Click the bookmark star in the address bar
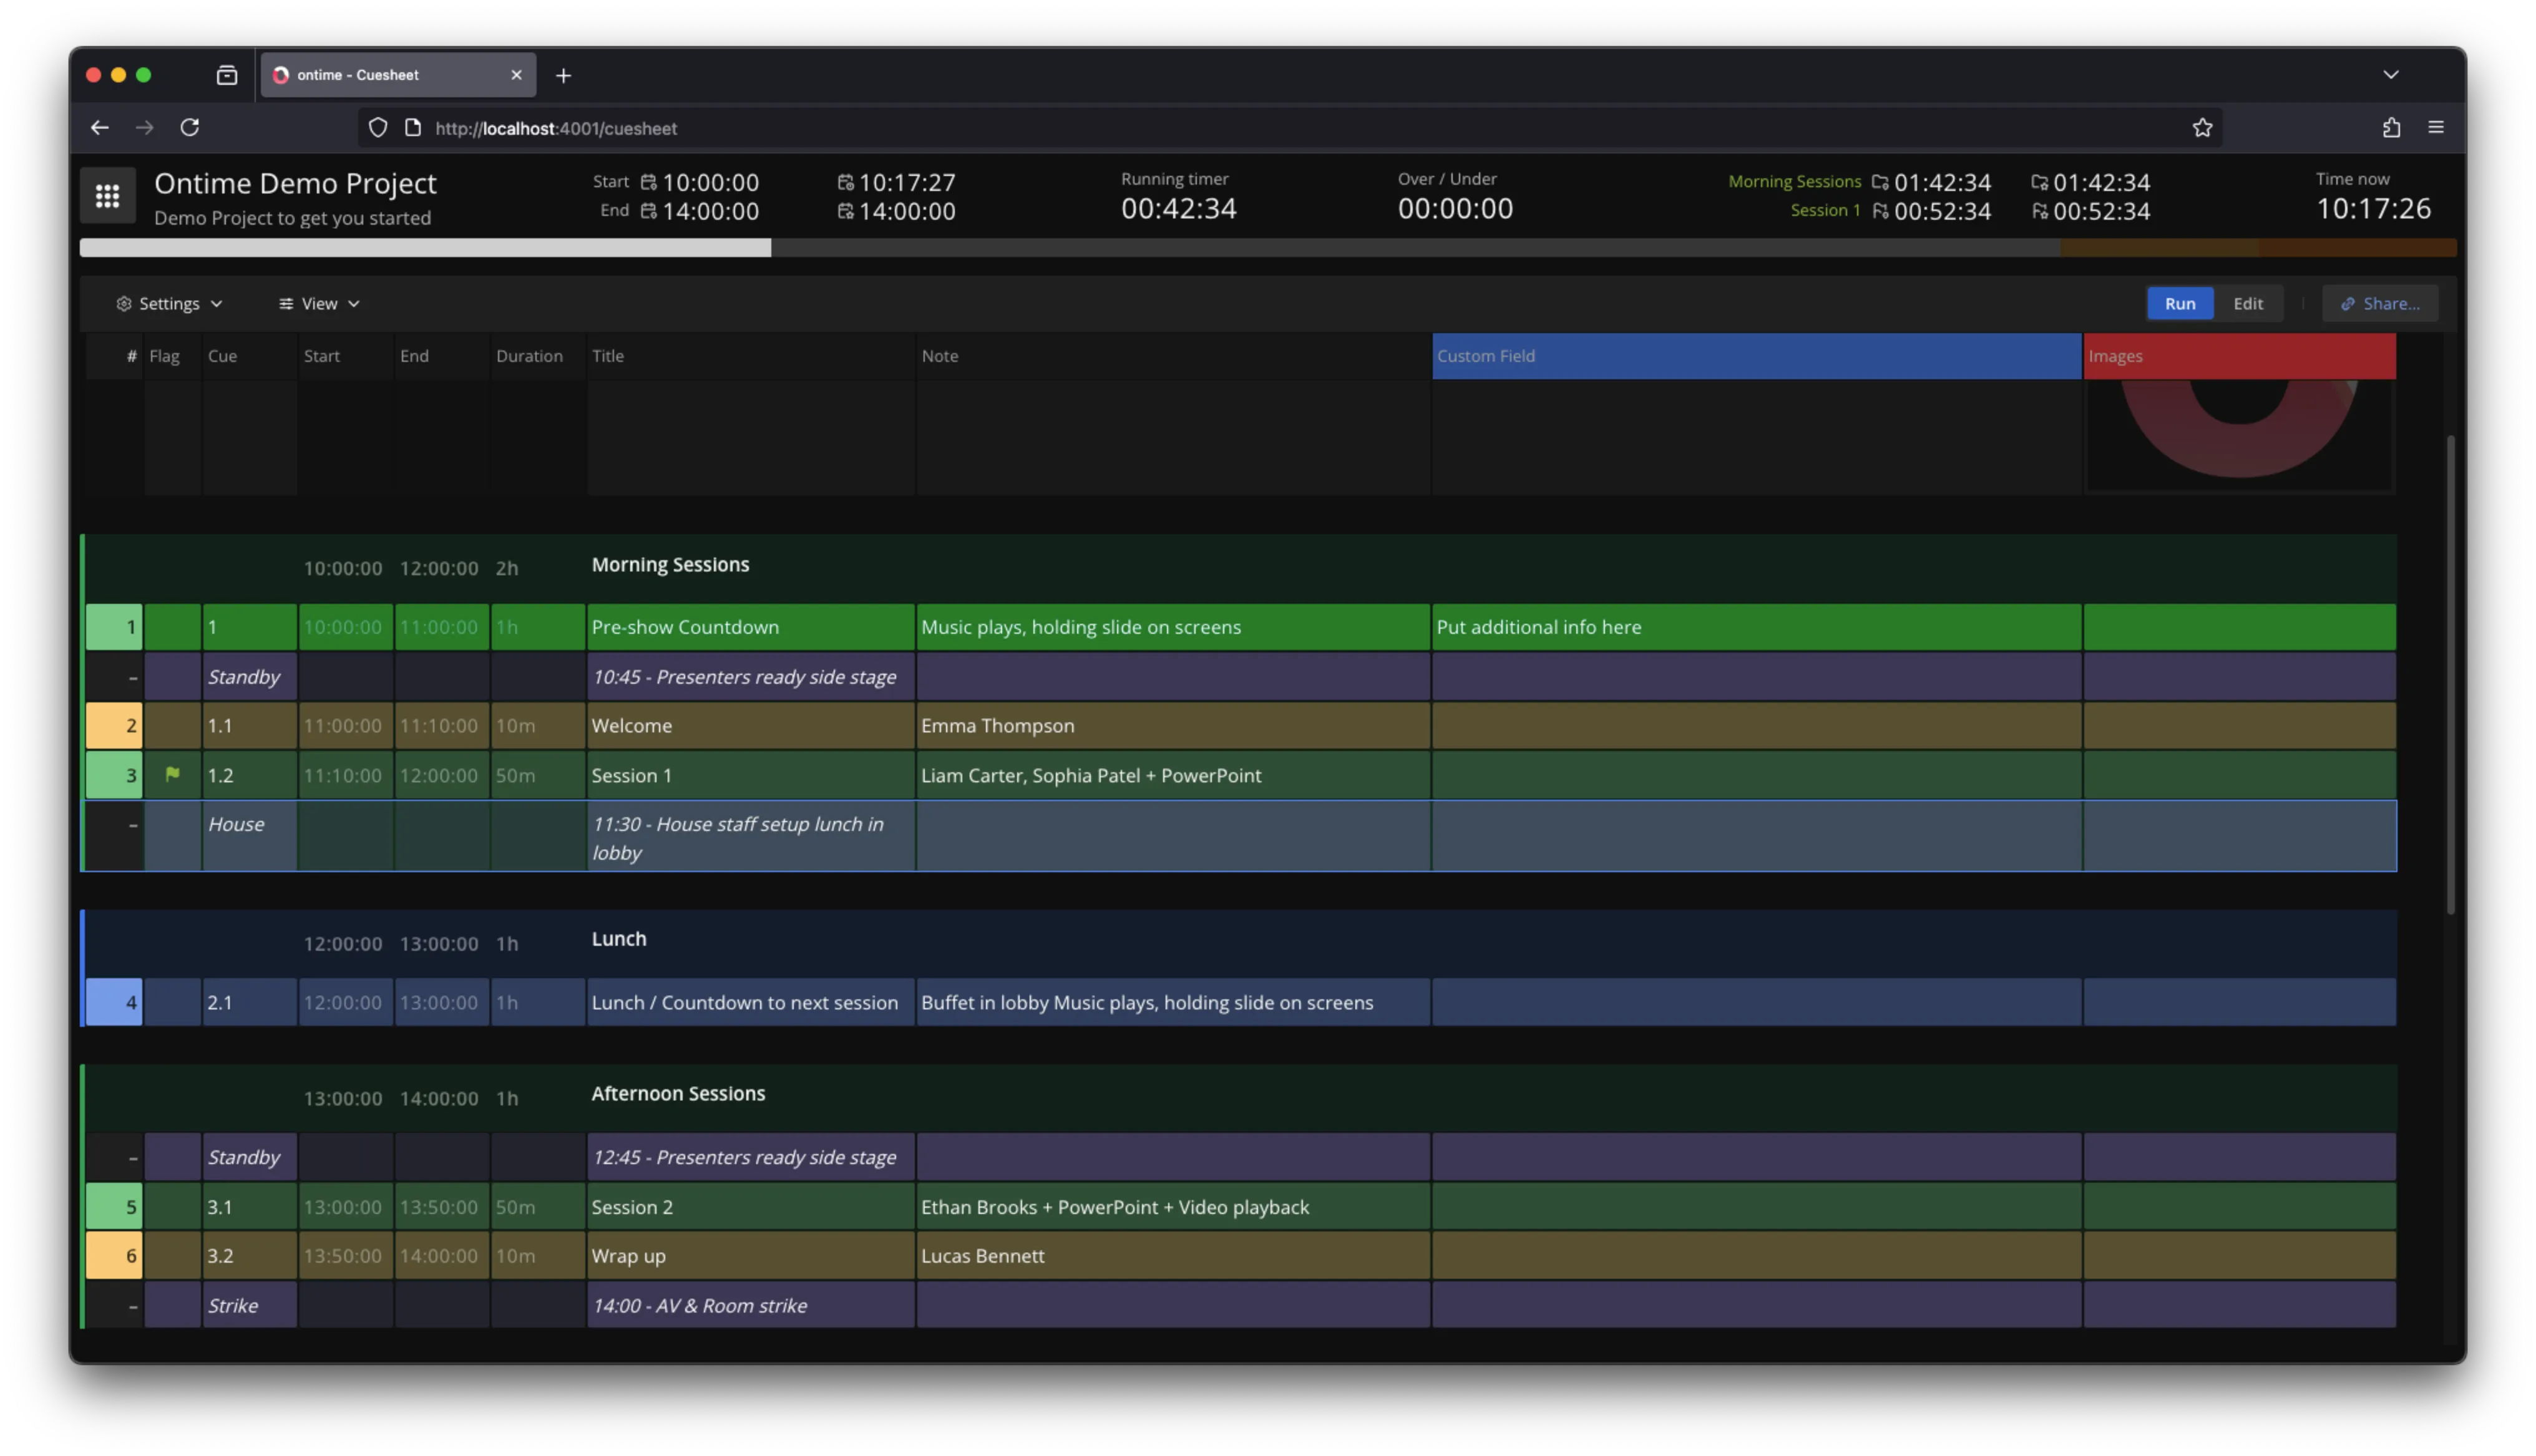 [2203, 127]
